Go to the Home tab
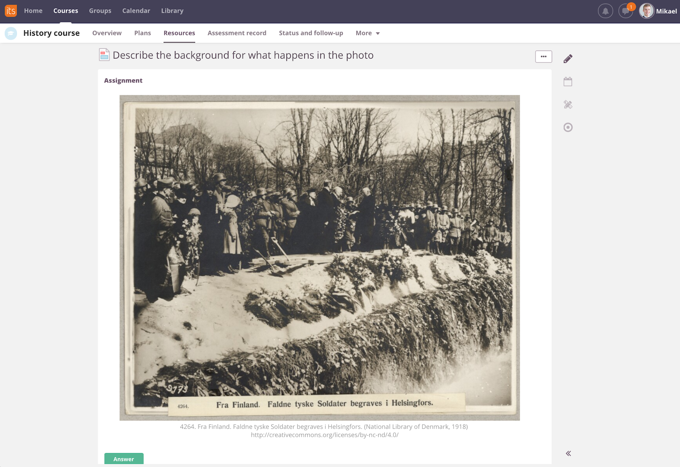This screenshot has height=467, width=680. click(33, 11)
